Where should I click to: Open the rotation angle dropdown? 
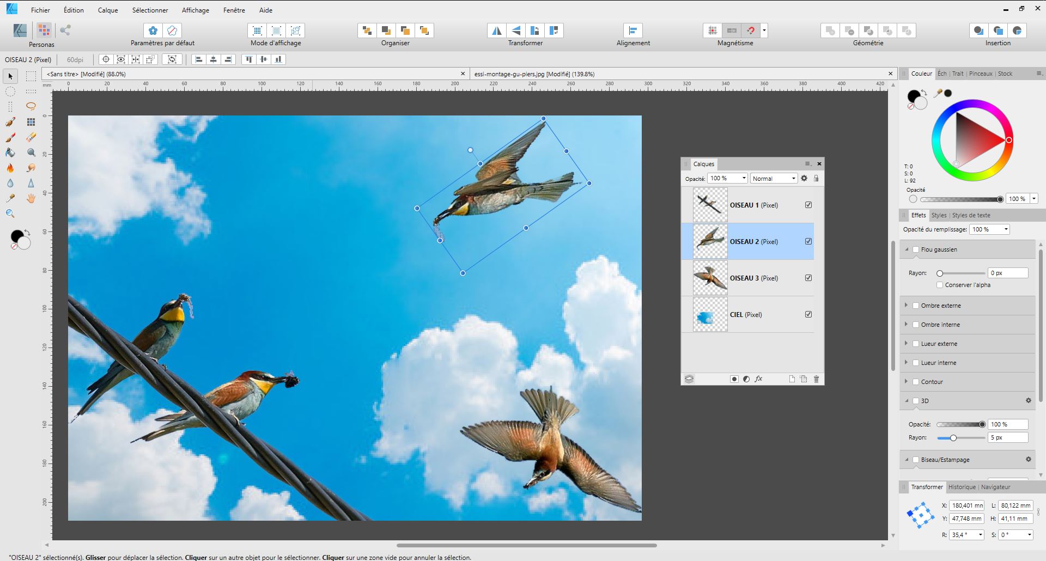[x=981, y=535]
